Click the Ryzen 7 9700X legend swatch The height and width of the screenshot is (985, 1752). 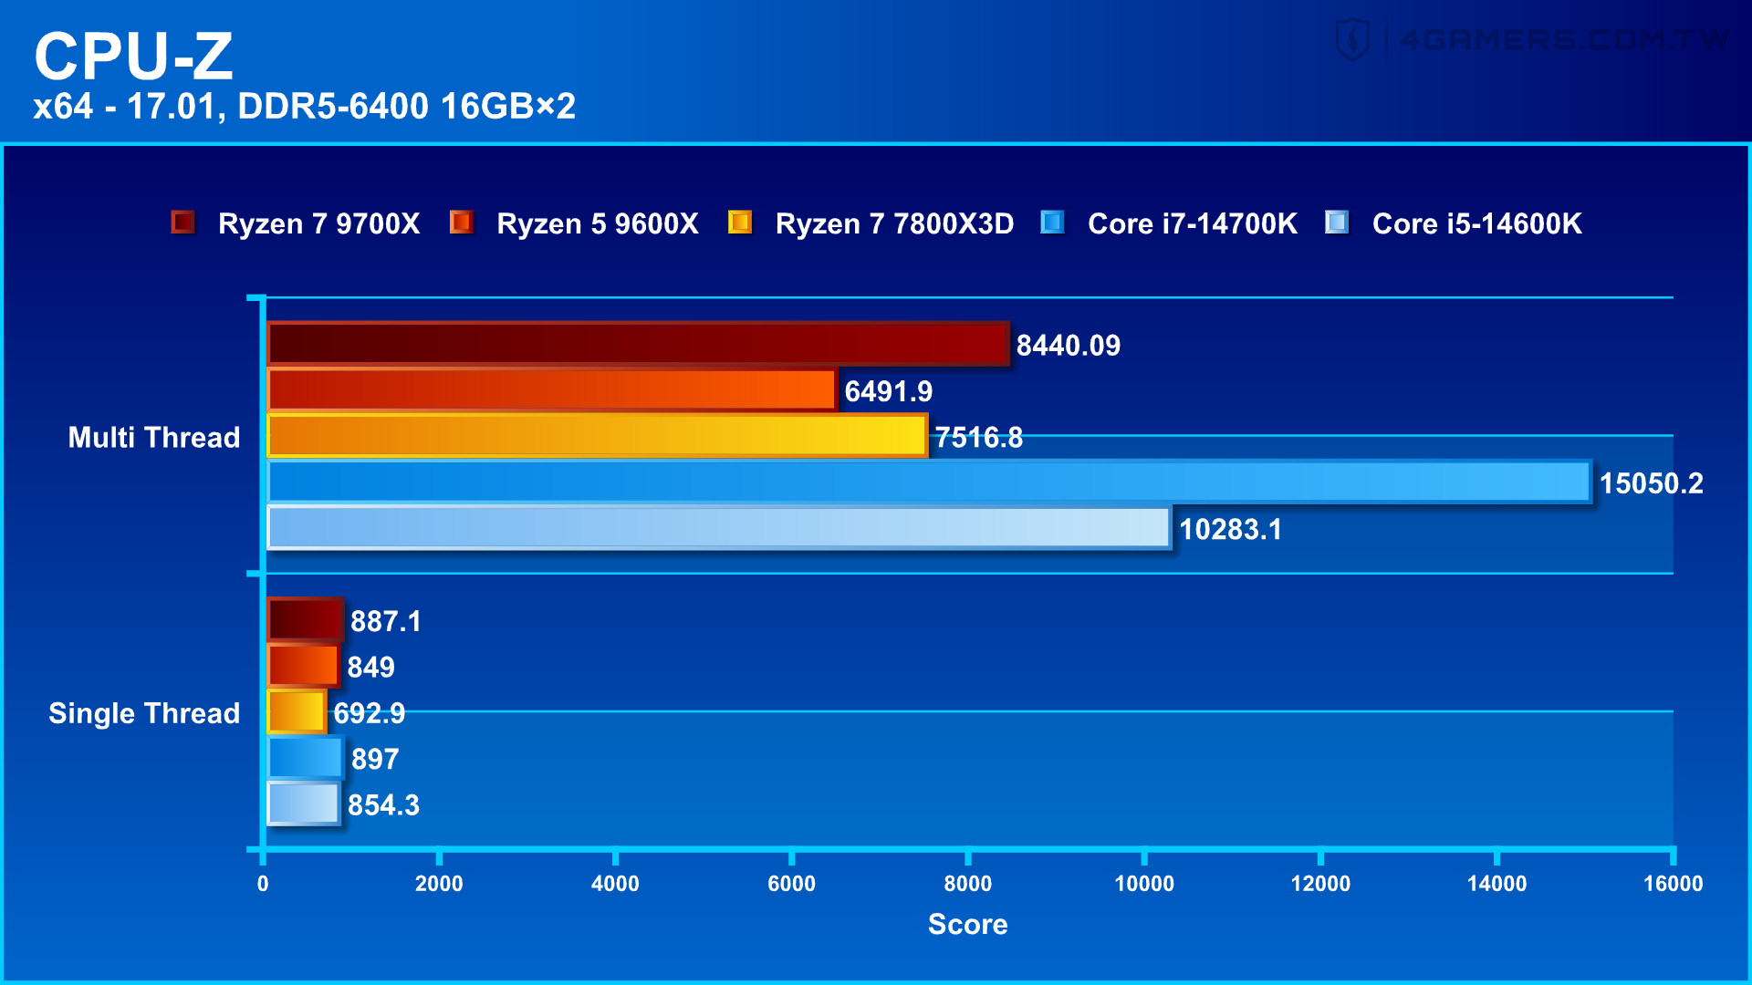pos(182,223)
